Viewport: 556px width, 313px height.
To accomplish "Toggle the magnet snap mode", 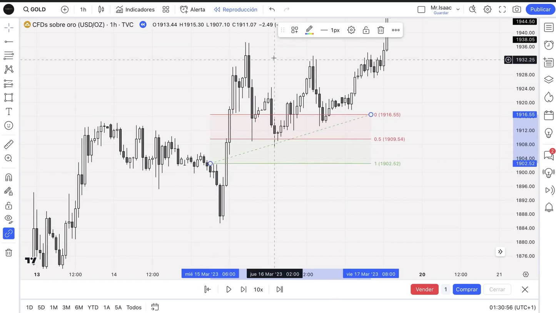I will point(8,177).
